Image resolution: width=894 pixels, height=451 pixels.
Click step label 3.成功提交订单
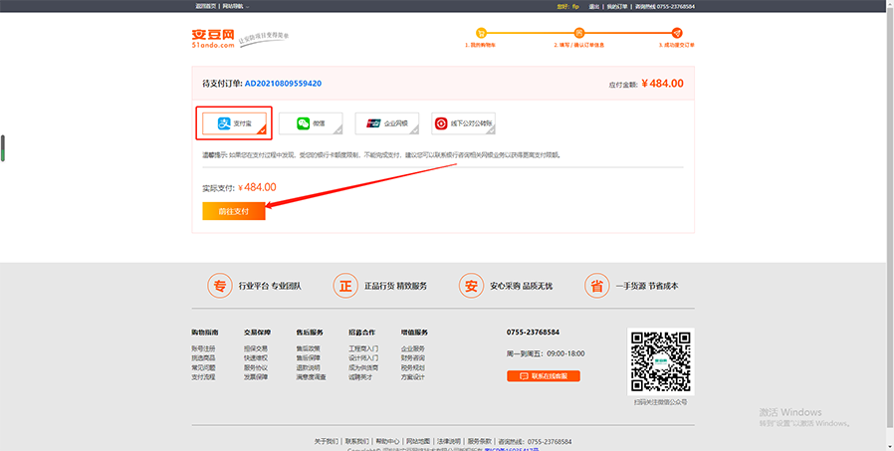[677, 45]
